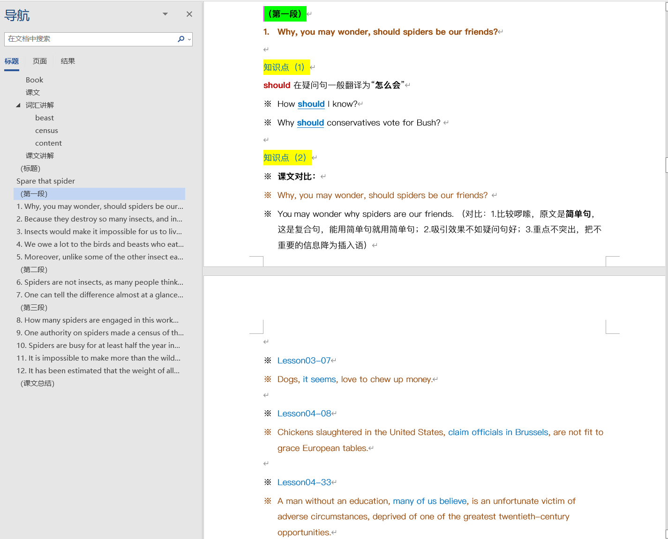Go to heading 2. Because they destroy

tap(99, 219)
